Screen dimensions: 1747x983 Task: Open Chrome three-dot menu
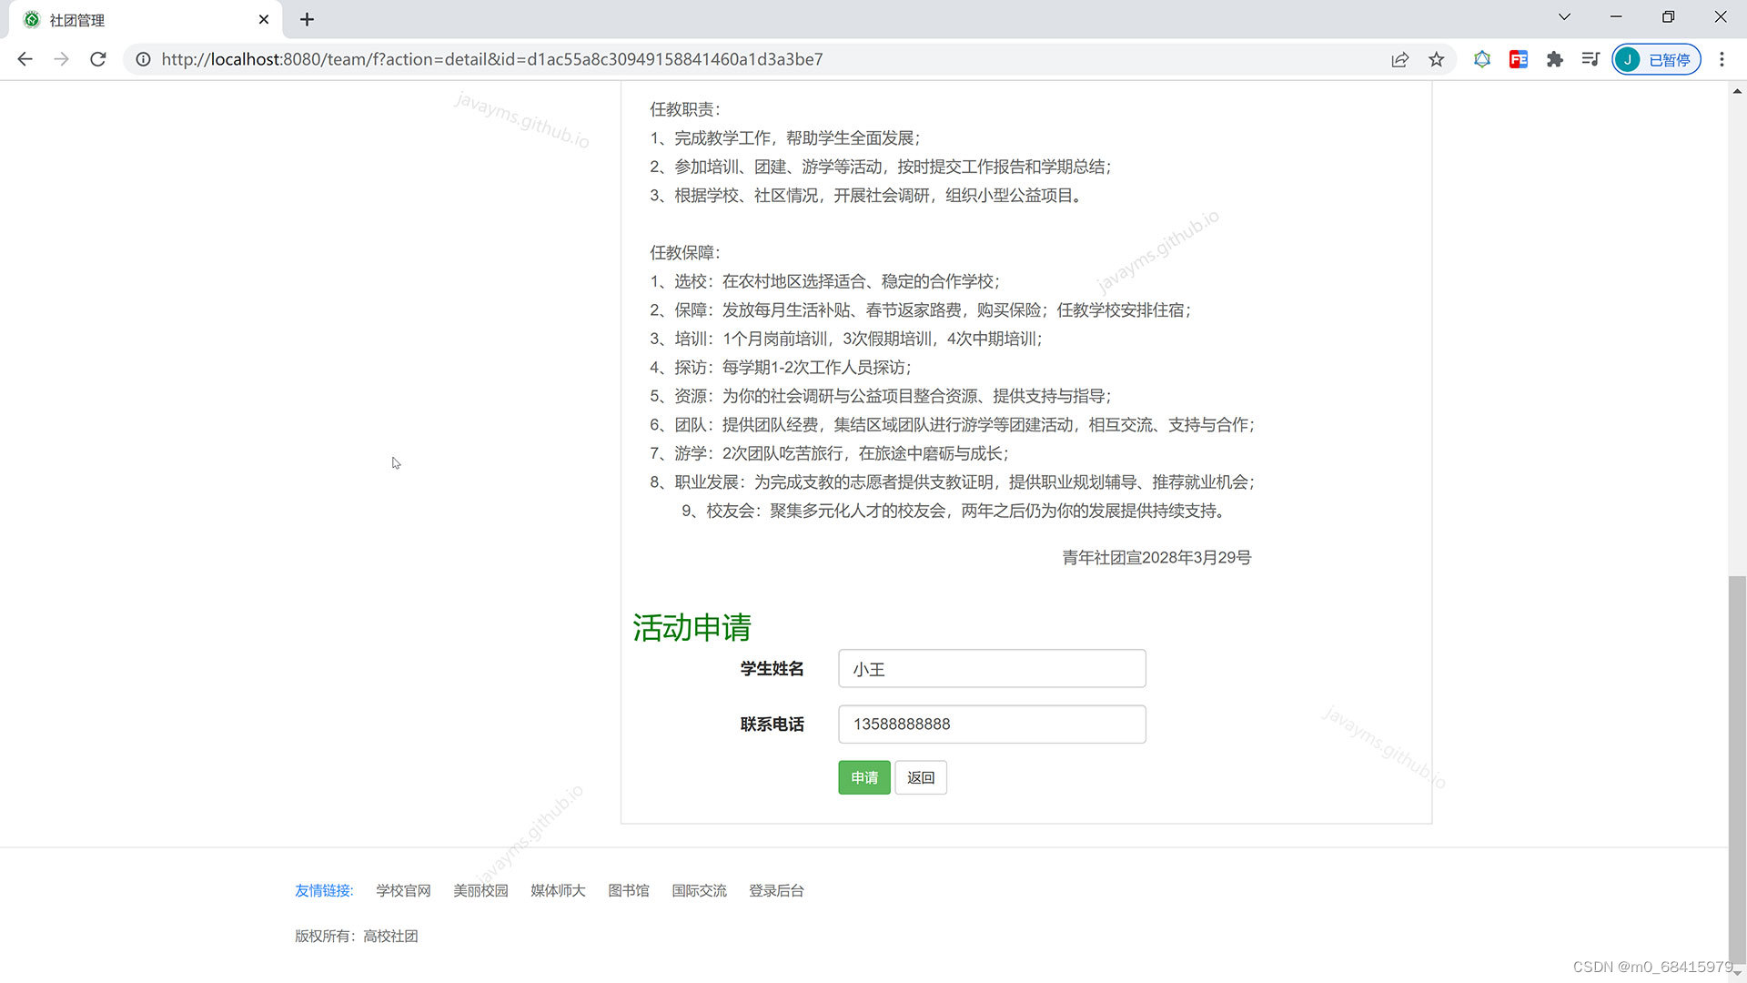click(x=1722, y=59)
